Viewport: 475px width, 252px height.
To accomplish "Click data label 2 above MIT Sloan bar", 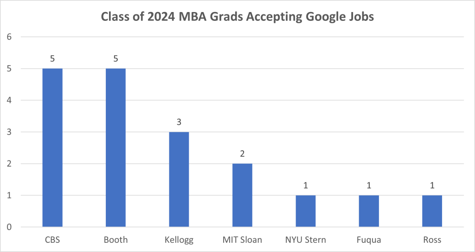I will click(242, 154).
